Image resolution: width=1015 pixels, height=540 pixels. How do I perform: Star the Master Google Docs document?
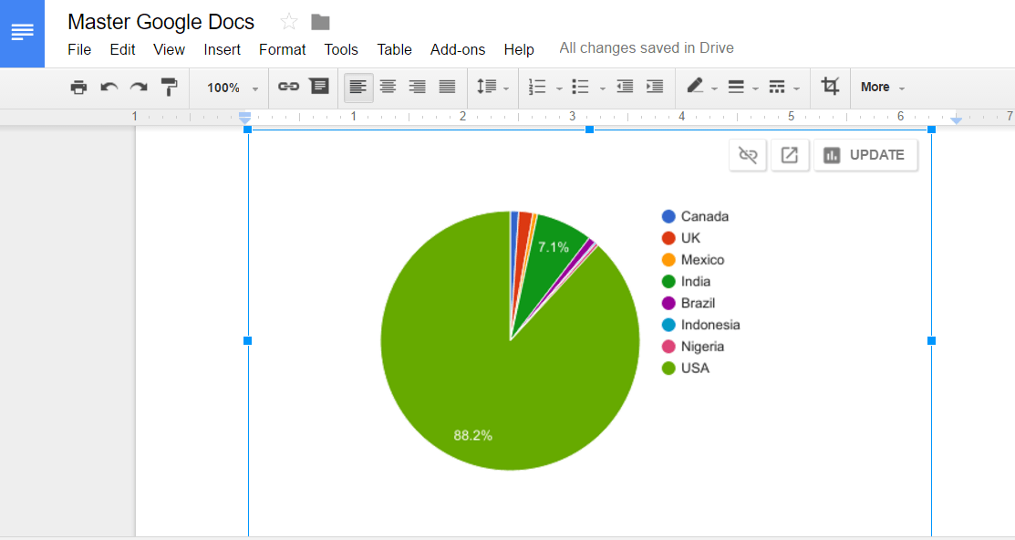point(289,22)
